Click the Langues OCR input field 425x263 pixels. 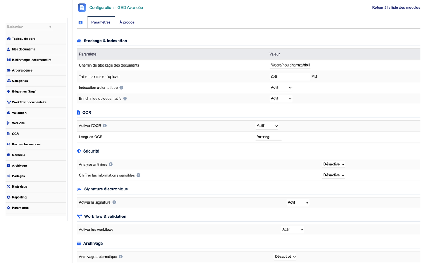(268, 137)
